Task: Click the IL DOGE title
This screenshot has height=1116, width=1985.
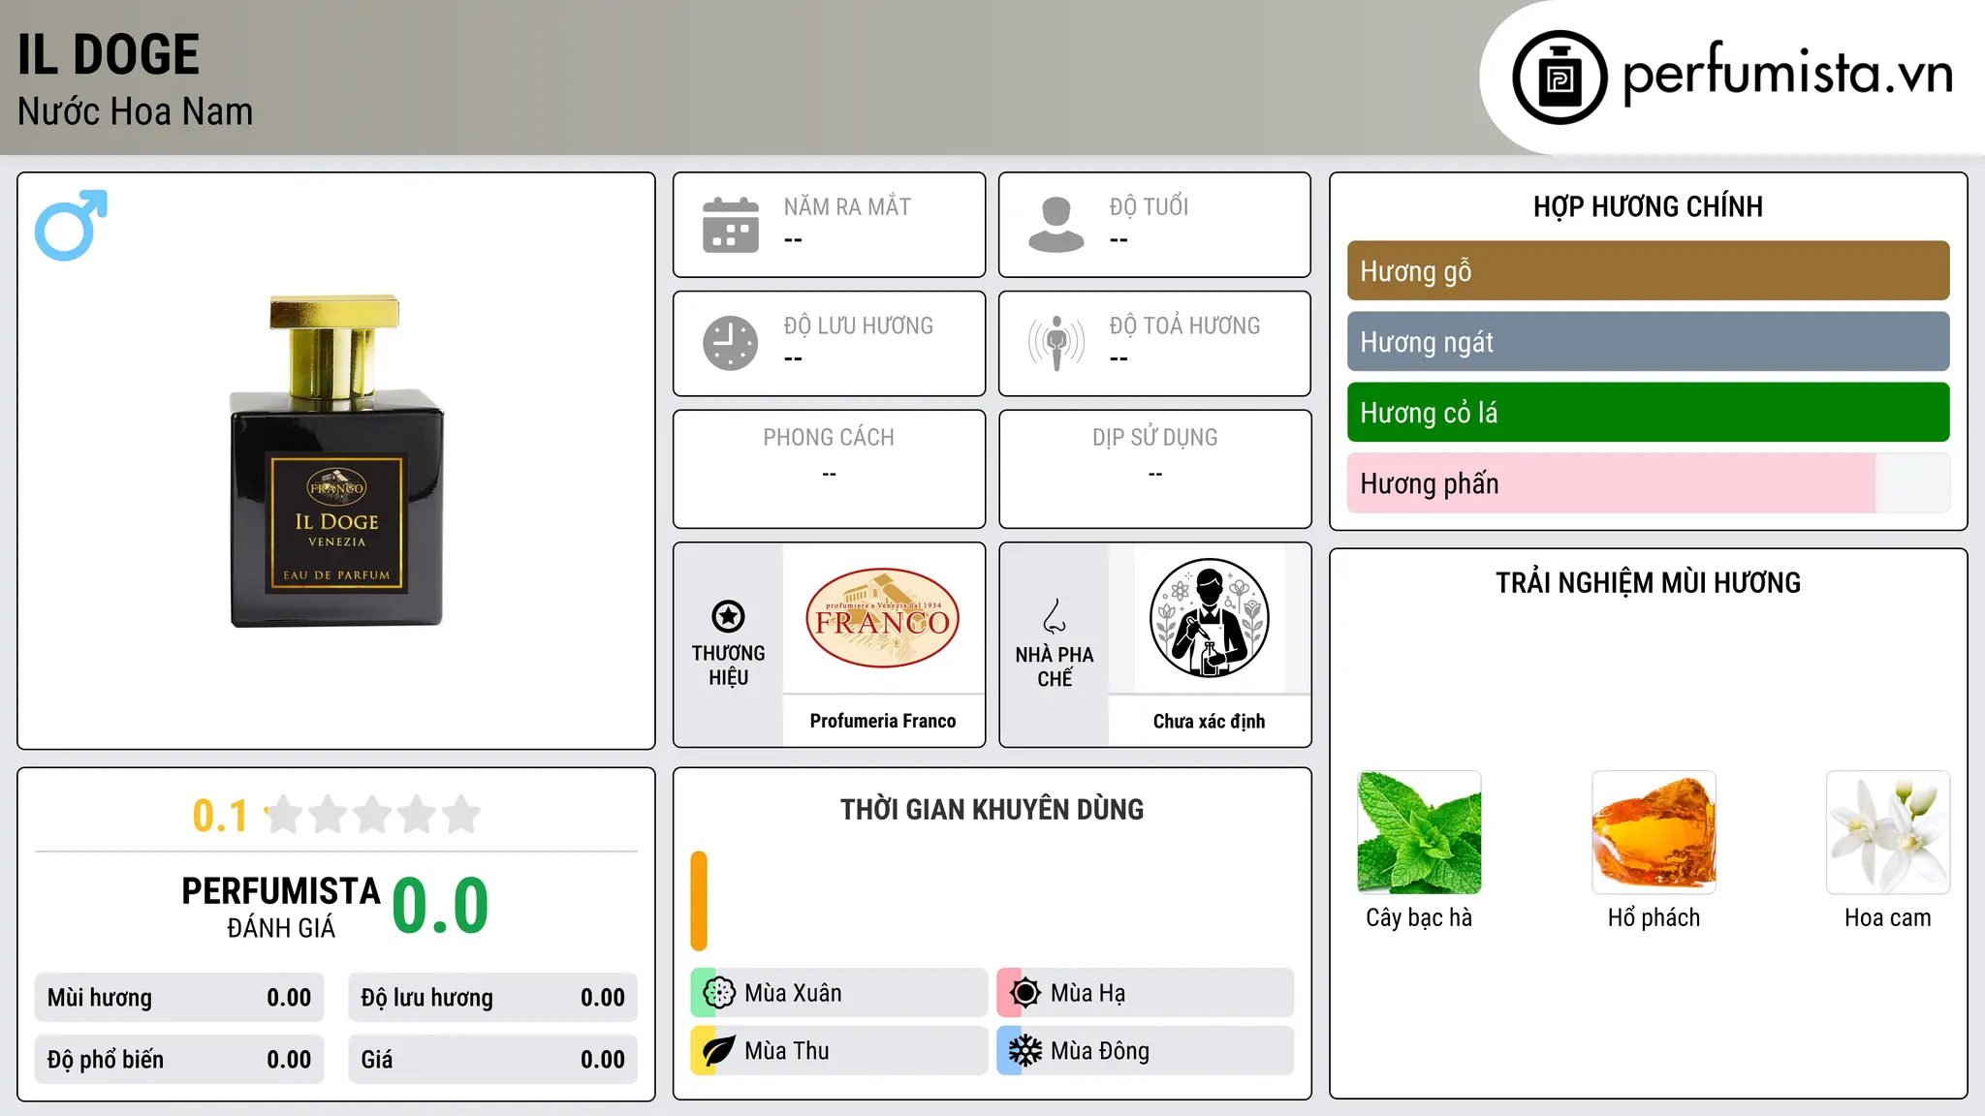Action: [x=109, y=54]
